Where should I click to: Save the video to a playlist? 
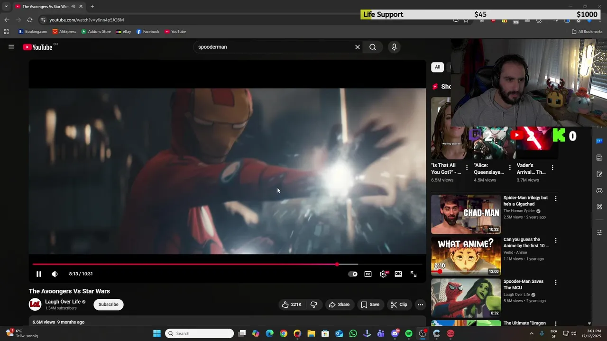[370, 305]
